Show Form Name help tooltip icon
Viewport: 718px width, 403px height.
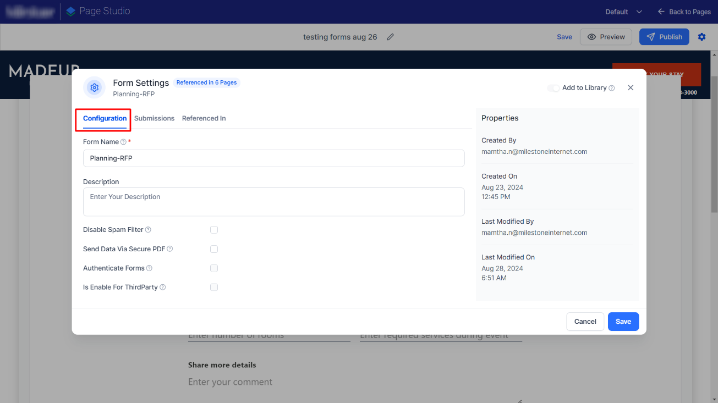pos(123,142)
